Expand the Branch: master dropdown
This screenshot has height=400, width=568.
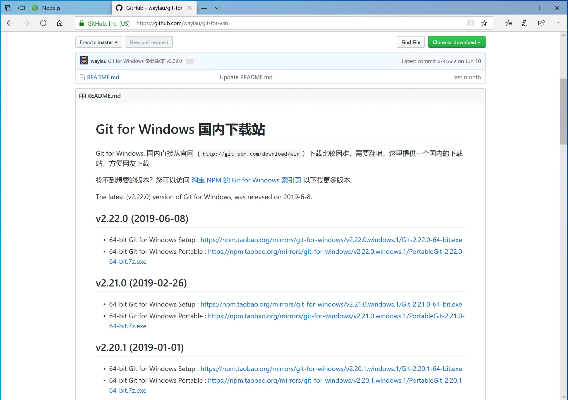tap(99, 42)
